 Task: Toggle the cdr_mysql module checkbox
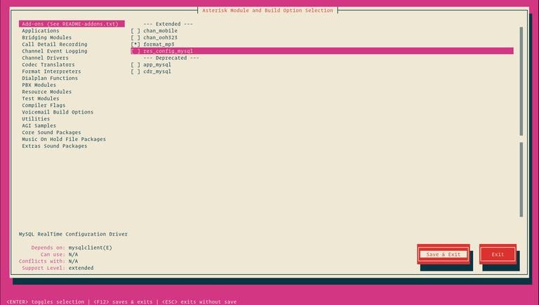(x=135, y=72)
